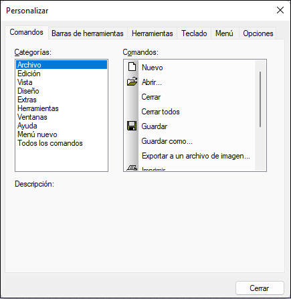Click the Nuevo document icon
The image size is (291, 299).
click(132, 67)
